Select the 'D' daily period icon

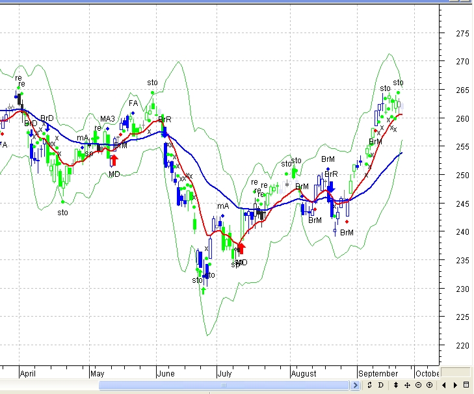click(x=380, y=386)
